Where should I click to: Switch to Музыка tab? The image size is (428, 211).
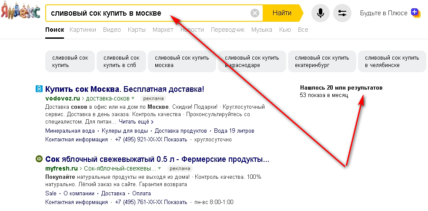pos(262,30)
